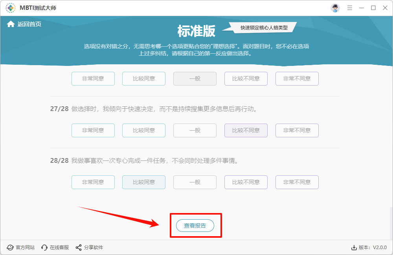This screenshot has width=393, height=255.
Task: Click the 查看报告 button
Action: (196, 225)
